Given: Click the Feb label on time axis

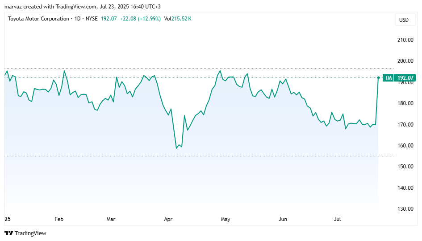Looking at the screenshot, I should click(x=59, y=219).
